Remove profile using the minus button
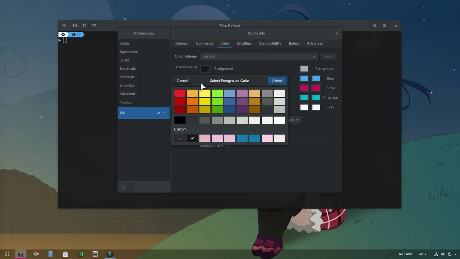The width and height of the screenshot is (460, 259). pyautogui.click(x=131, y=187)
